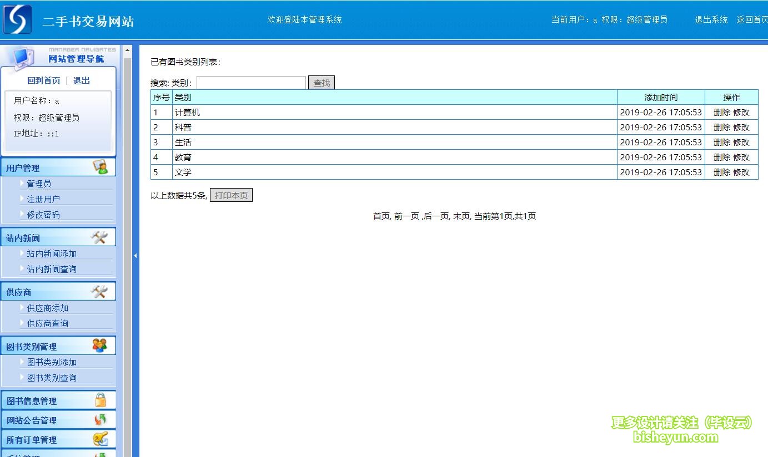
Task: Open 注册用户 menu item
Action: point(43,199)
